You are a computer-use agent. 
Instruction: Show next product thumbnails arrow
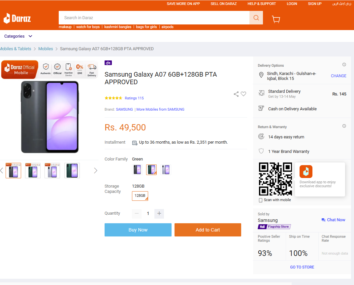pyautogui.click(x=95, y=171)
